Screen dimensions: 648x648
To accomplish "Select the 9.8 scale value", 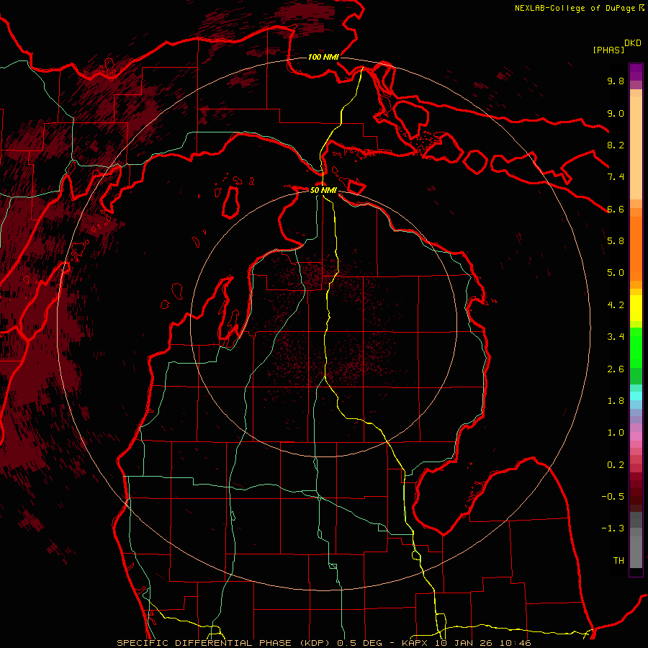I will pyautogui.click(x=616, y=81).
